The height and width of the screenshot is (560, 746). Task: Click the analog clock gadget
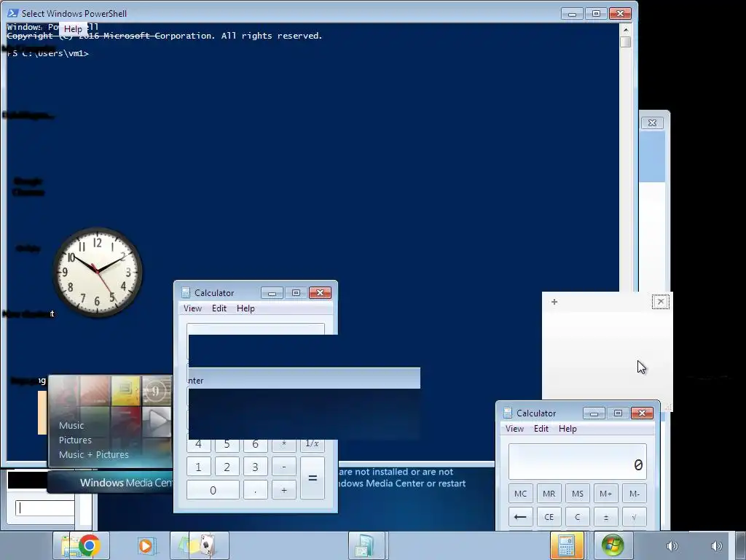click(98, 273)
